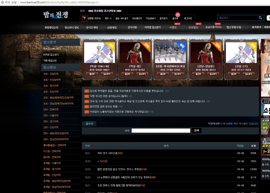The height and width of the screenshot is (193, 270).
Task: Click the [역삼-펄] banner thumbnail
Action: click(x=135, y=53)
